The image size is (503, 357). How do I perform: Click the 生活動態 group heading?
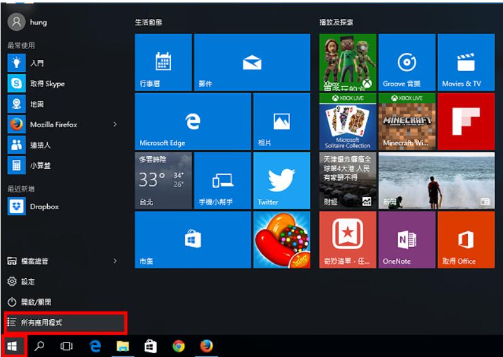click(149, 22)
